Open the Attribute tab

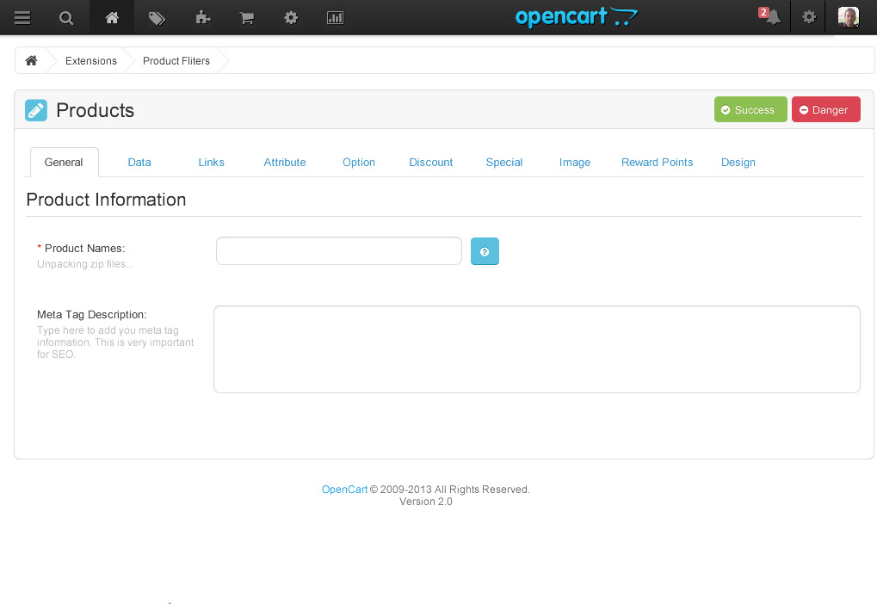(x=285, y=162)
